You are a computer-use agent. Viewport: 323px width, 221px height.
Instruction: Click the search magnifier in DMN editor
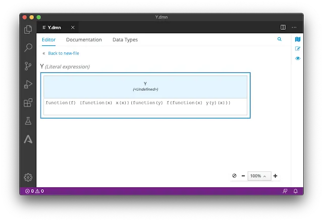pyautogui.click(x=279, y=39)
